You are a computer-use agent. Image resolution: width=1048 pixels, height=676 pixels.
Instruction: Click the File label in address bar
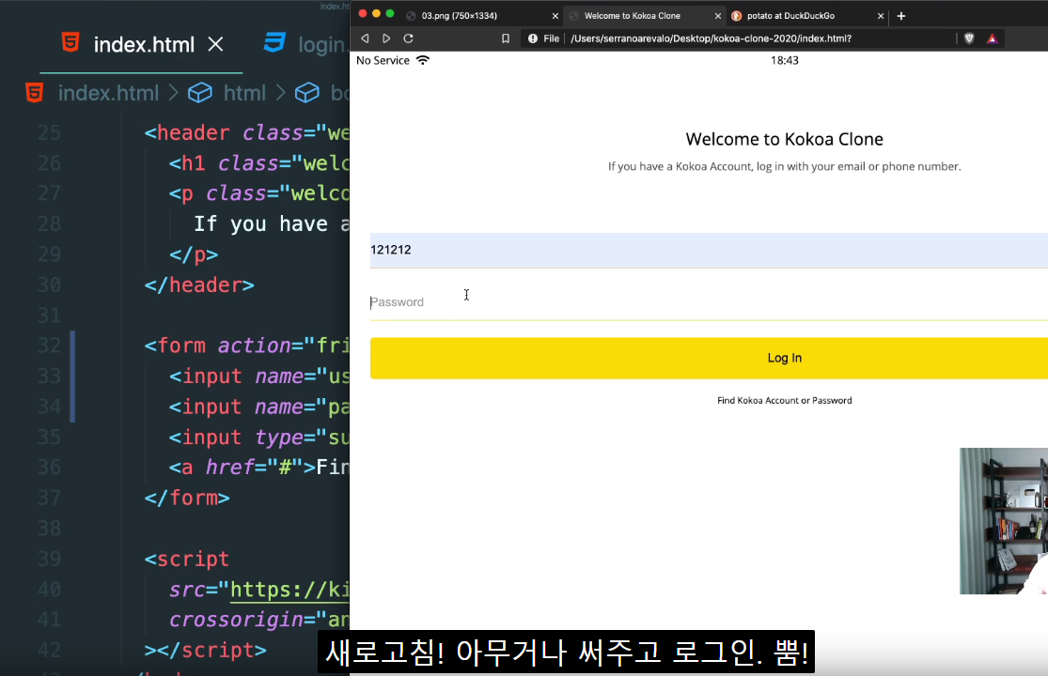coord(551,38)
